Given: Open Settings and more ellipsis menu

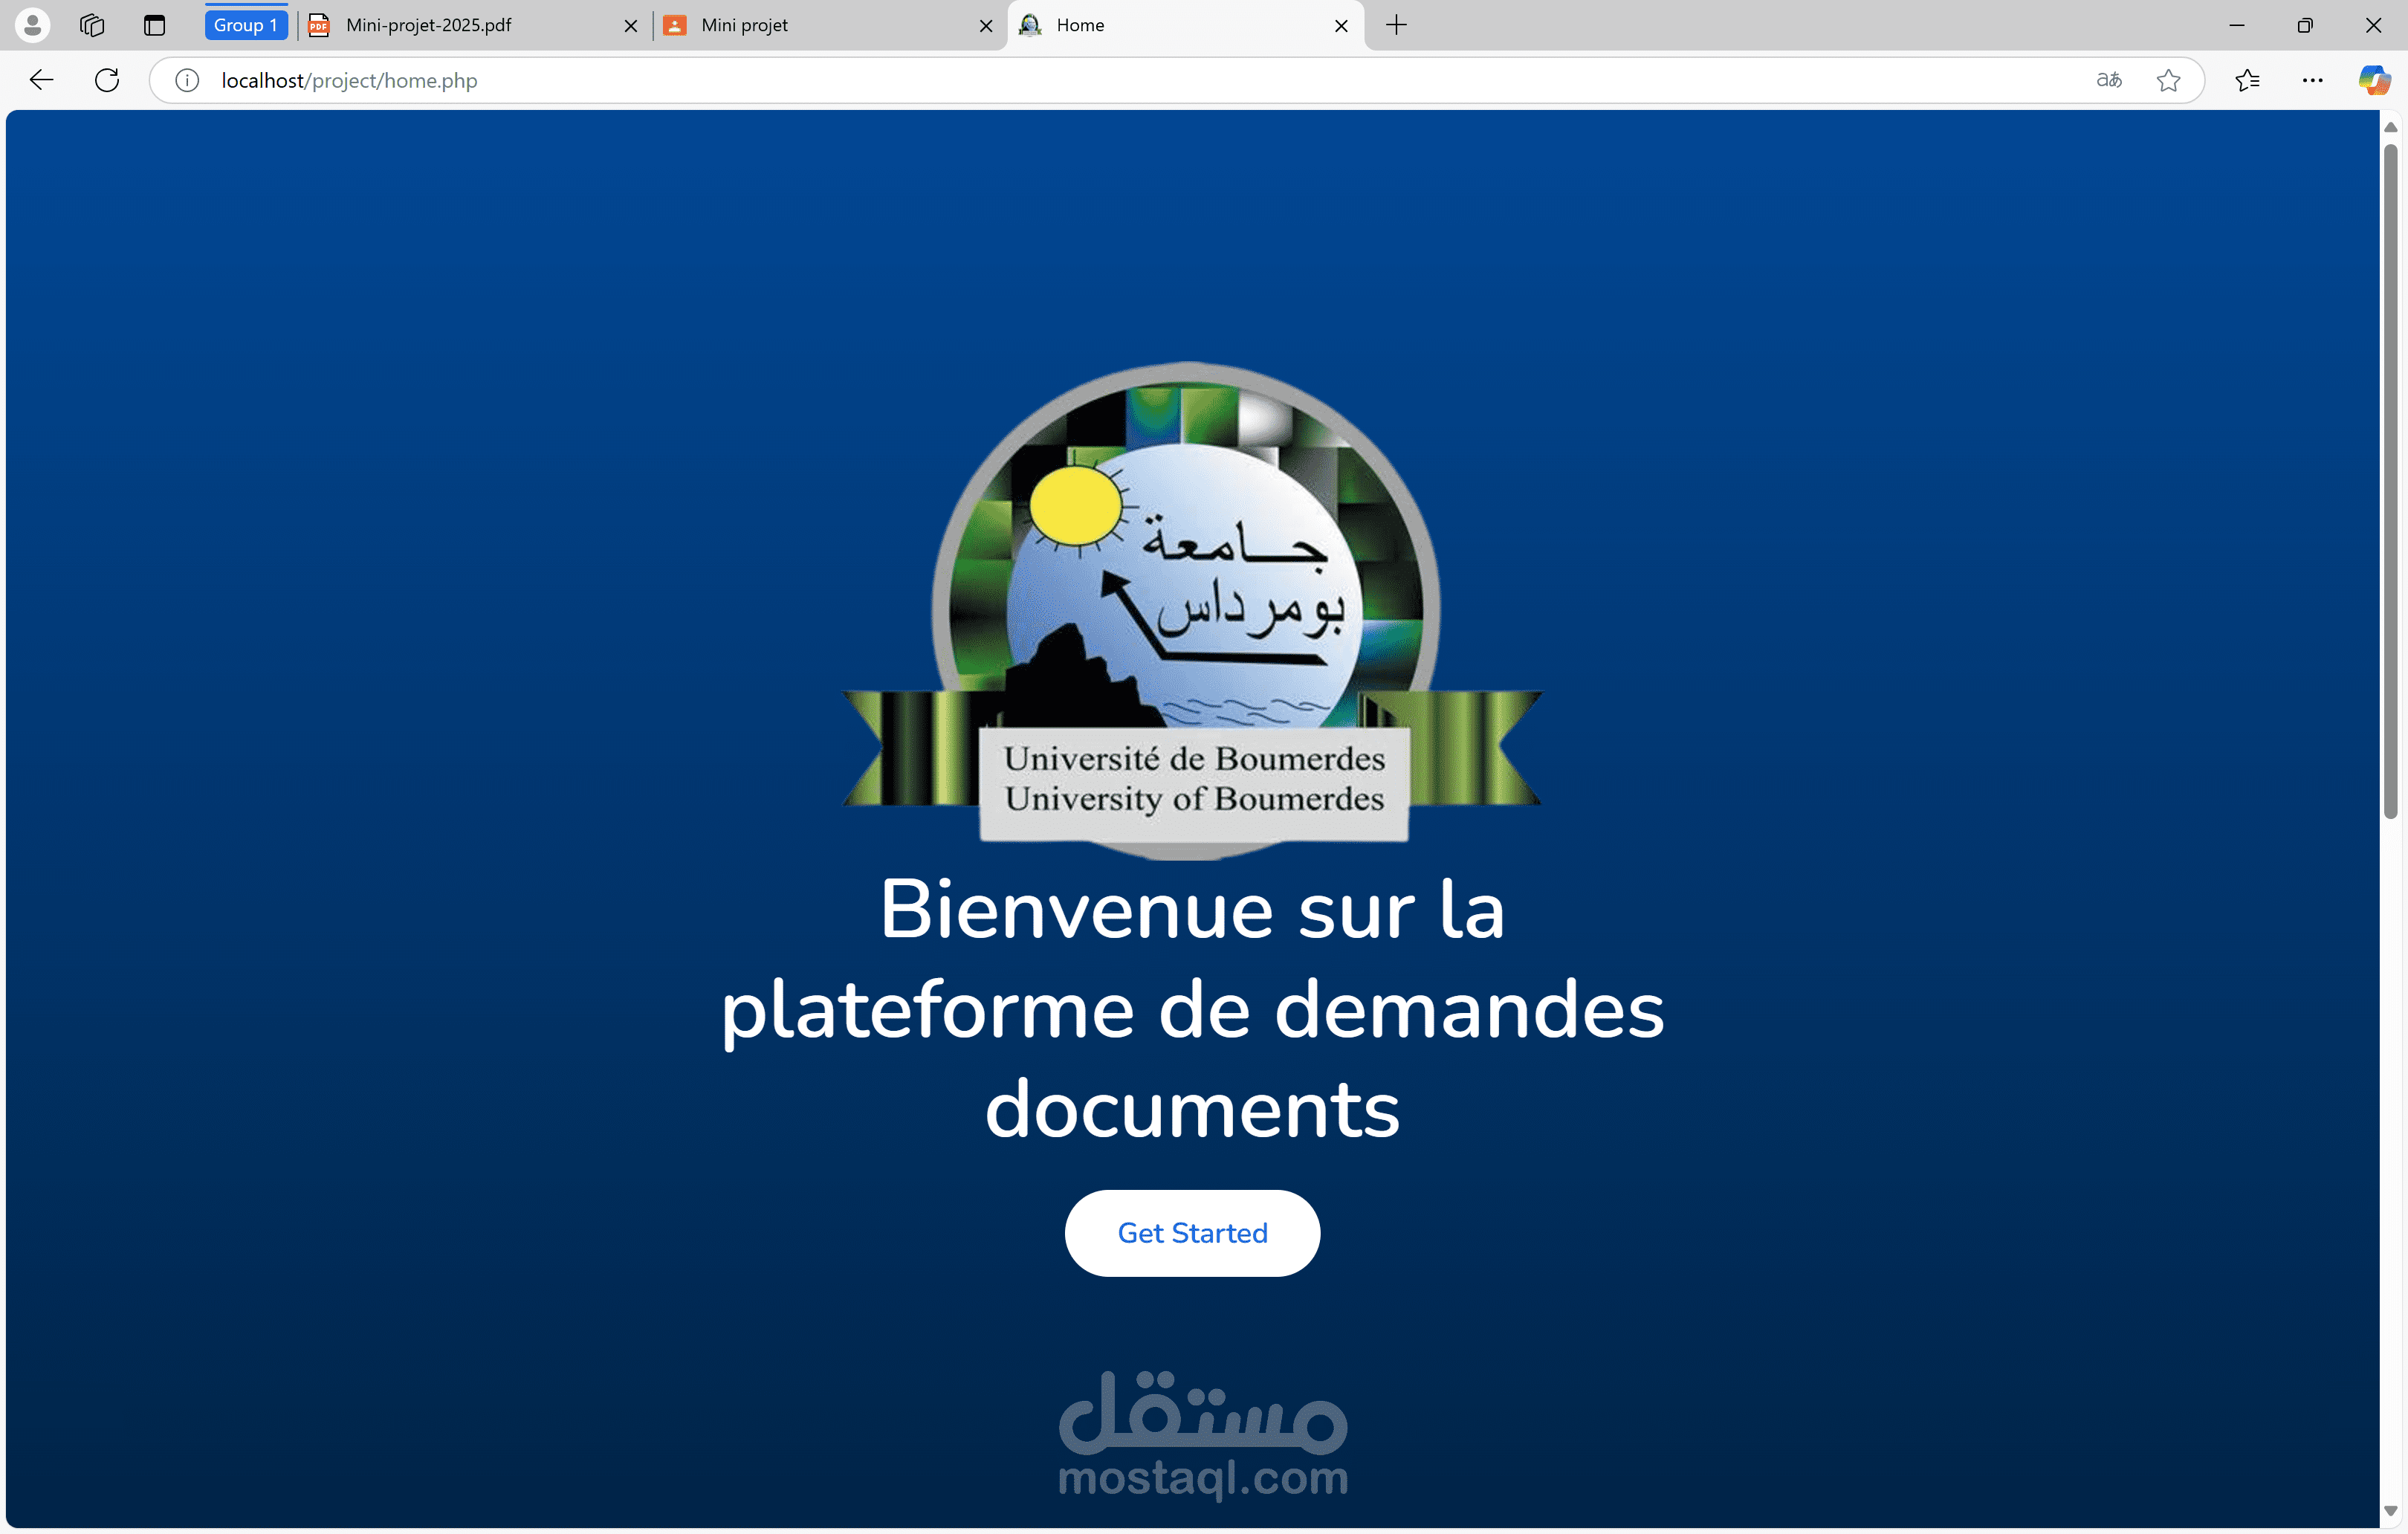Looking at the screenshot, I should point(2312,80).
